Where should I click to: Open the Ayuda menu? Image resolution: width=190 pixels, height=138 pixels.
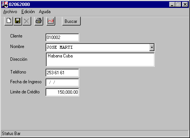[x=45, y=12]
